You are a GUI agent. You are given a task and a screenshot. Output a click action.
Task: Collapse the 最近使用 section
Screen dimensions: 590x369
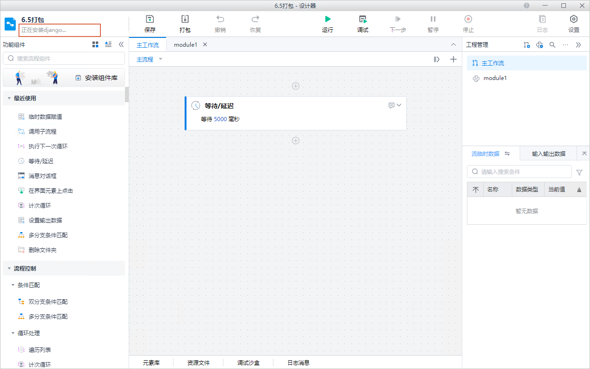tap(9, 98)
